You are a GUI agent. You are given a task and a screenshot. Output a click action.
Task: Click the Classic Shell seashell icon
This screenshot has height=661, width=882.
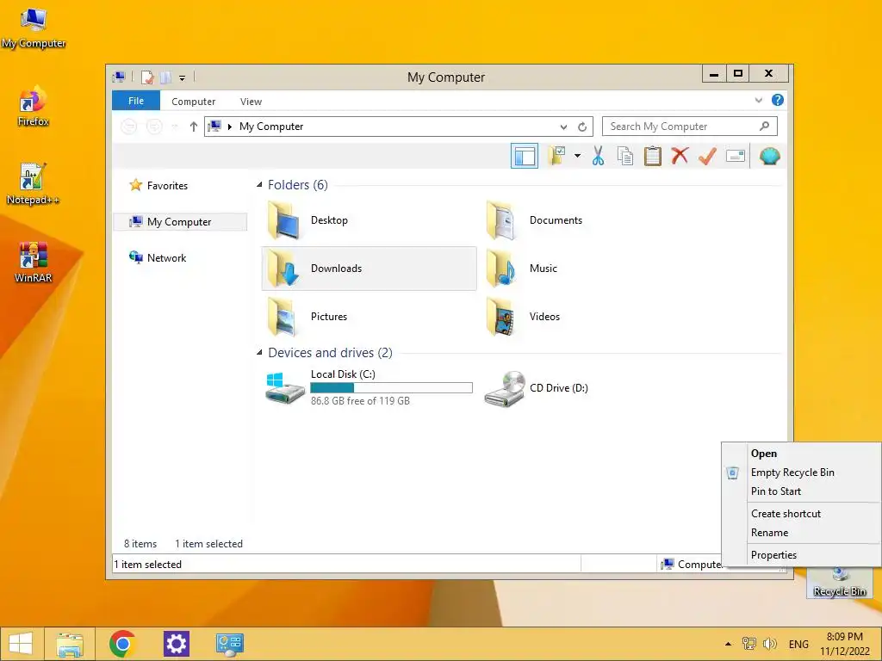tap(769, 156)
